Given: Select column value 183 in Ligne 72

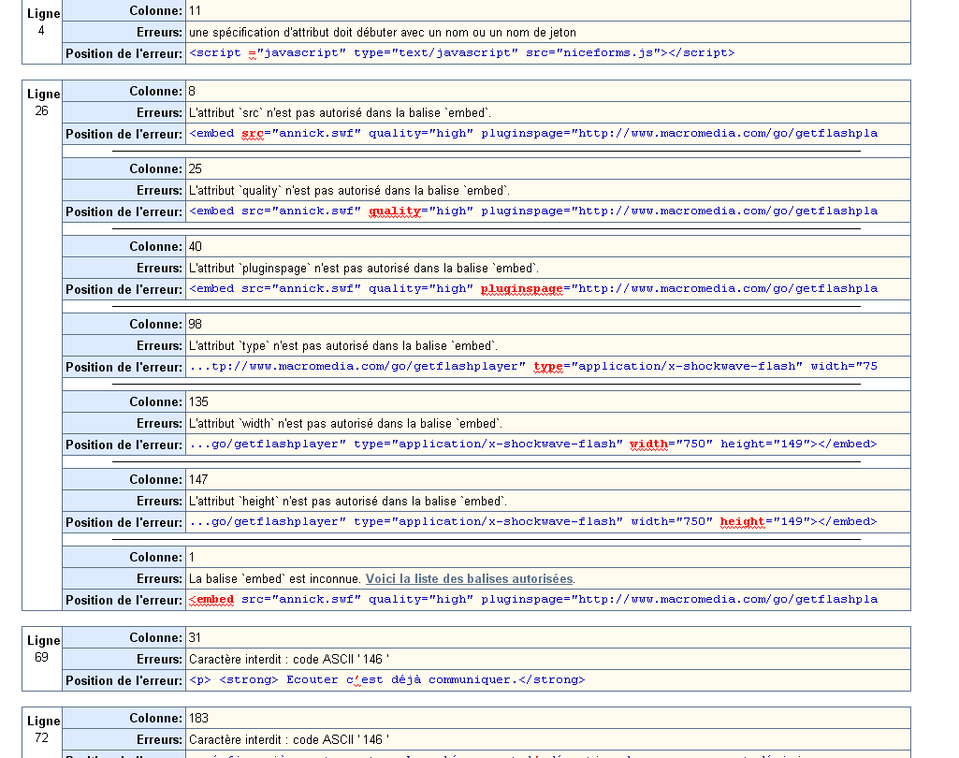Looking at the screenshot, I should click(198, 719).
